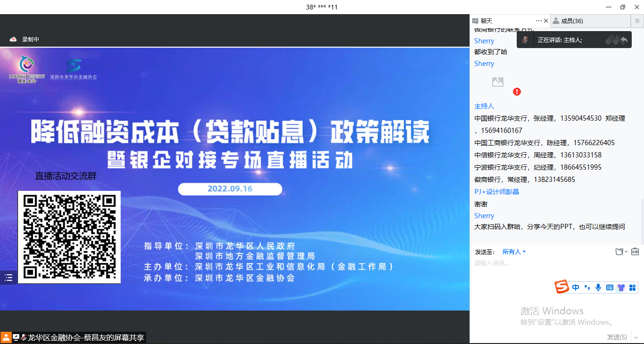Click the screen share indicator icon
This screenshot has height=344, width=644.
pyautogui.click(x=16, y=337)
